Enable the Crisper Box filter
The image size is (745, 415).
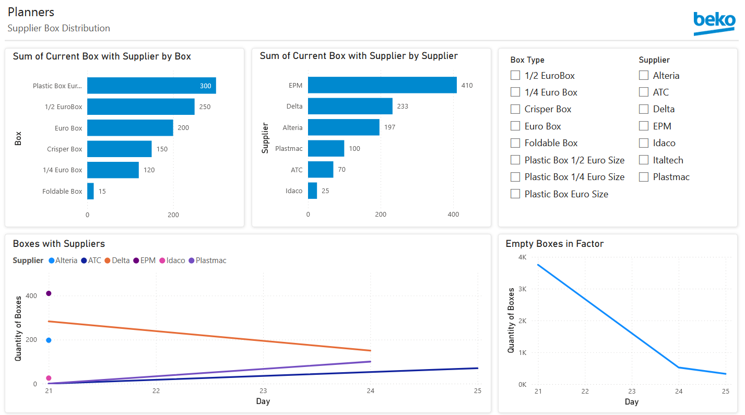(515, 109)
